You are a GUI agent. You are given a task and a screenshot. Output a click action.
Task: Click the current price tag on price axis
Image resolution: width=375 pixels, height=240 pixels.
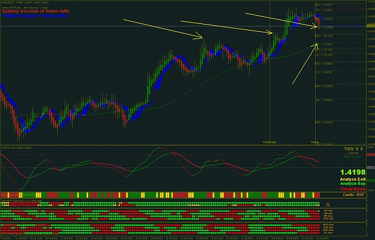click(x=370, y=26)
